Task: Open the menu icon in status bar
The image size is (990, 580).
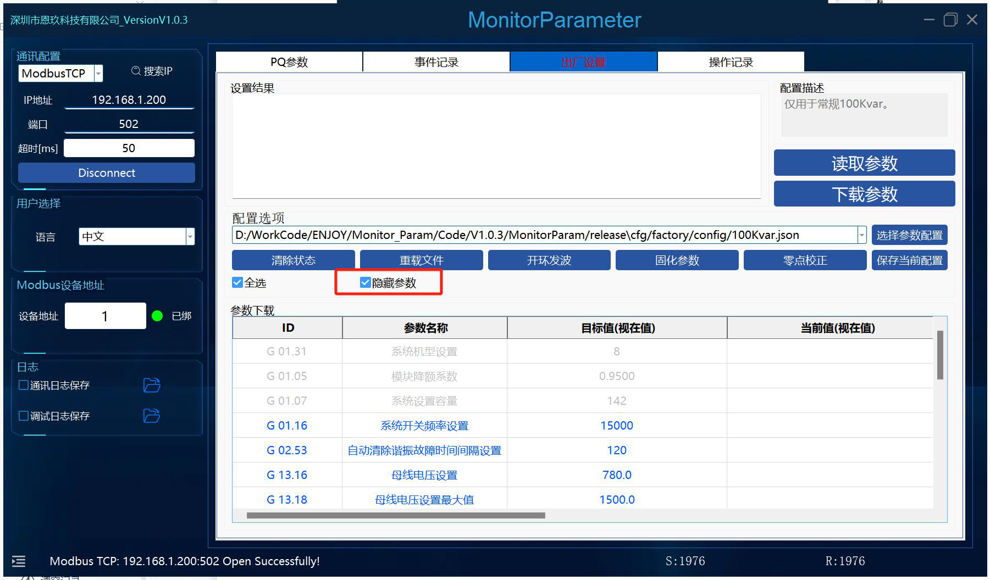Action: (19, 561)
